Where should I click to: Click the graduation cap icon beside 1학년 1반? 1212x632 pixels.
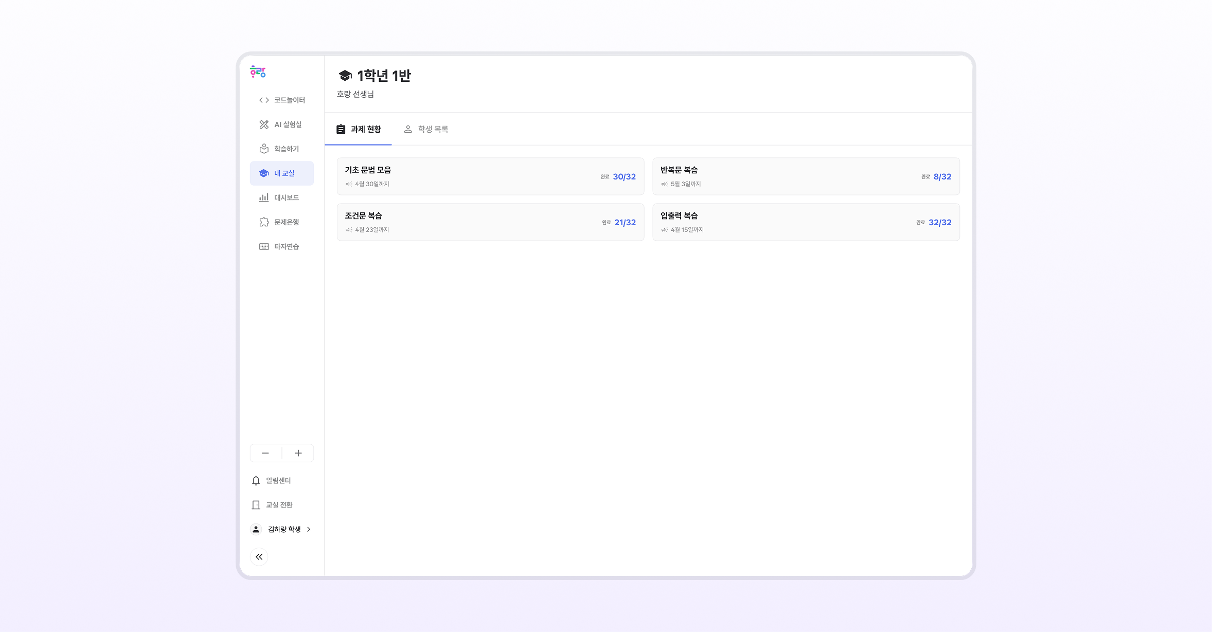pyautogui.click(x=345, y=76)
